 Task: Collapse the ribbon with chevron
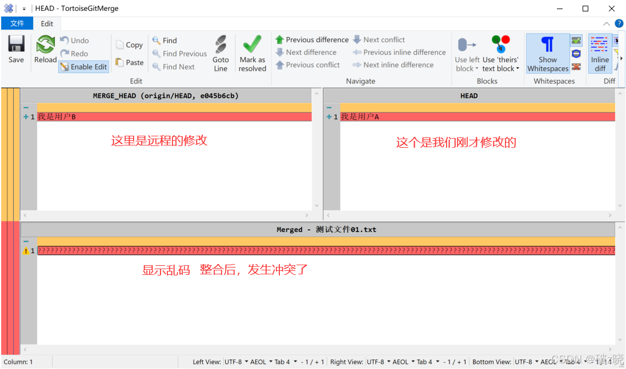click(x=606, y=23)
